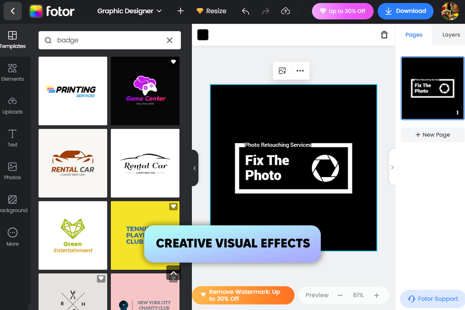Open the three-dot more menu above canvas
Viewport: 465px width, 310px height.
tap(300, 70)
